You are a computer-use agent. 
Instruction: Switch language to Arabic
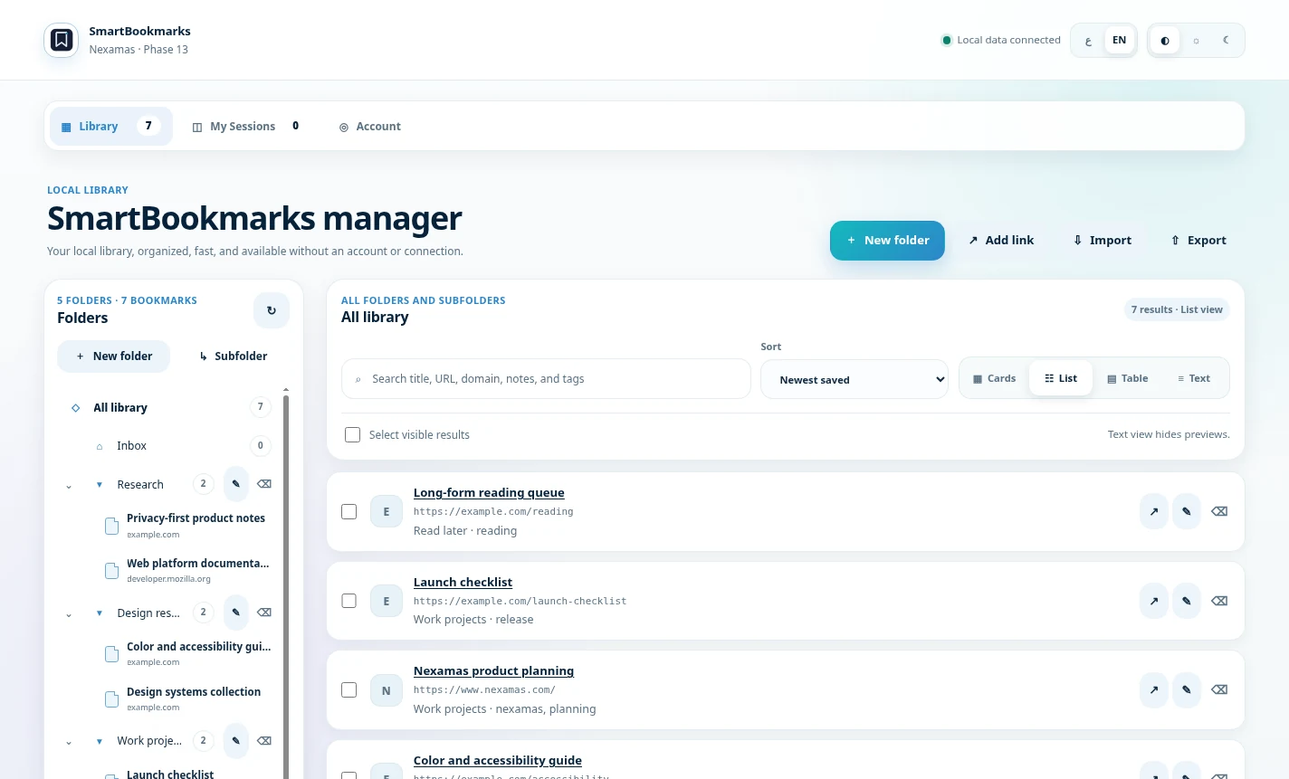click(1088, 41)
